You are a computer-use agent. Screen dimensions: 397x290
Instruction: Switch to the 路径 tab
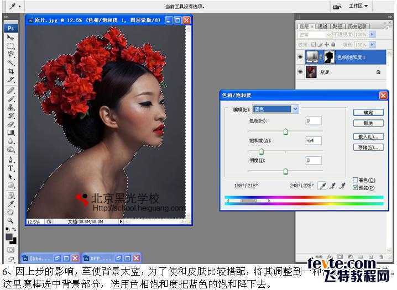point(337,27)
